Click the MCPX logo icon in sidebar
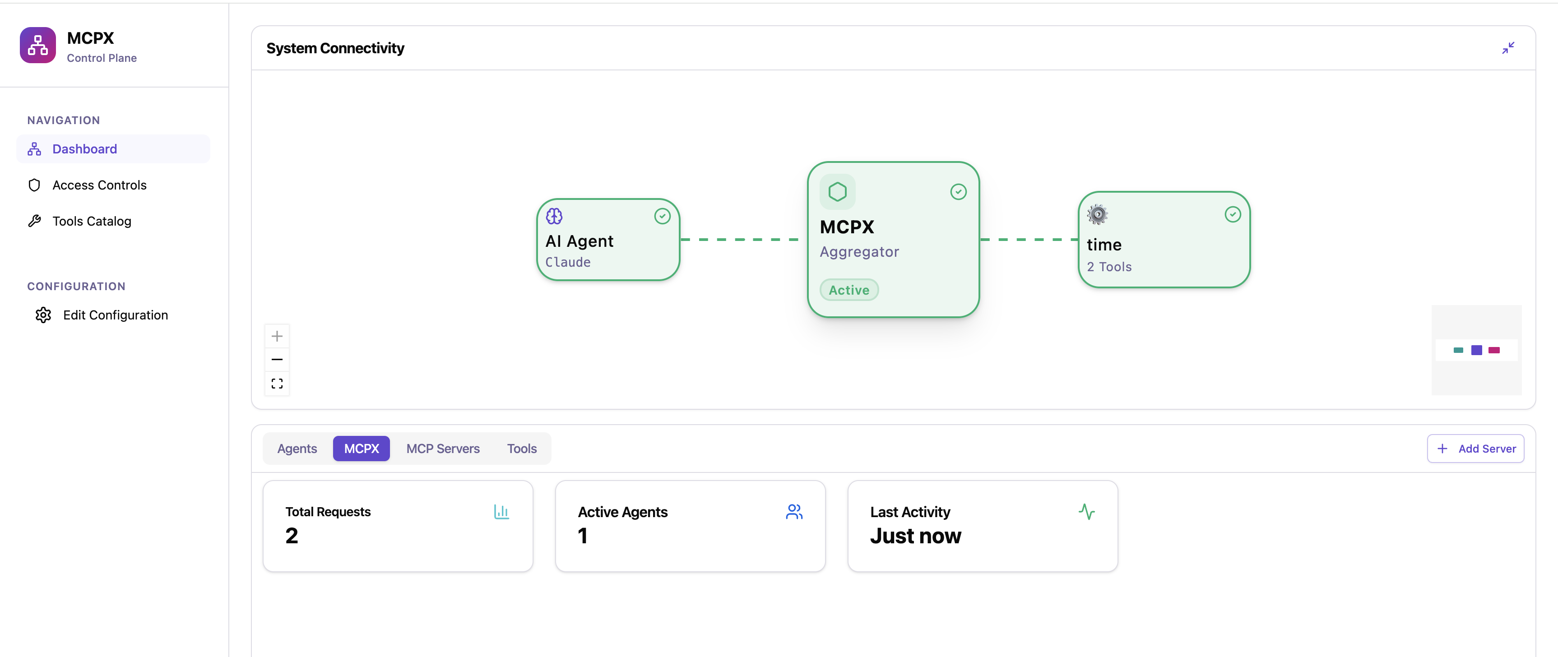This screenshot has width=1558, height=657. click(37, 45)
